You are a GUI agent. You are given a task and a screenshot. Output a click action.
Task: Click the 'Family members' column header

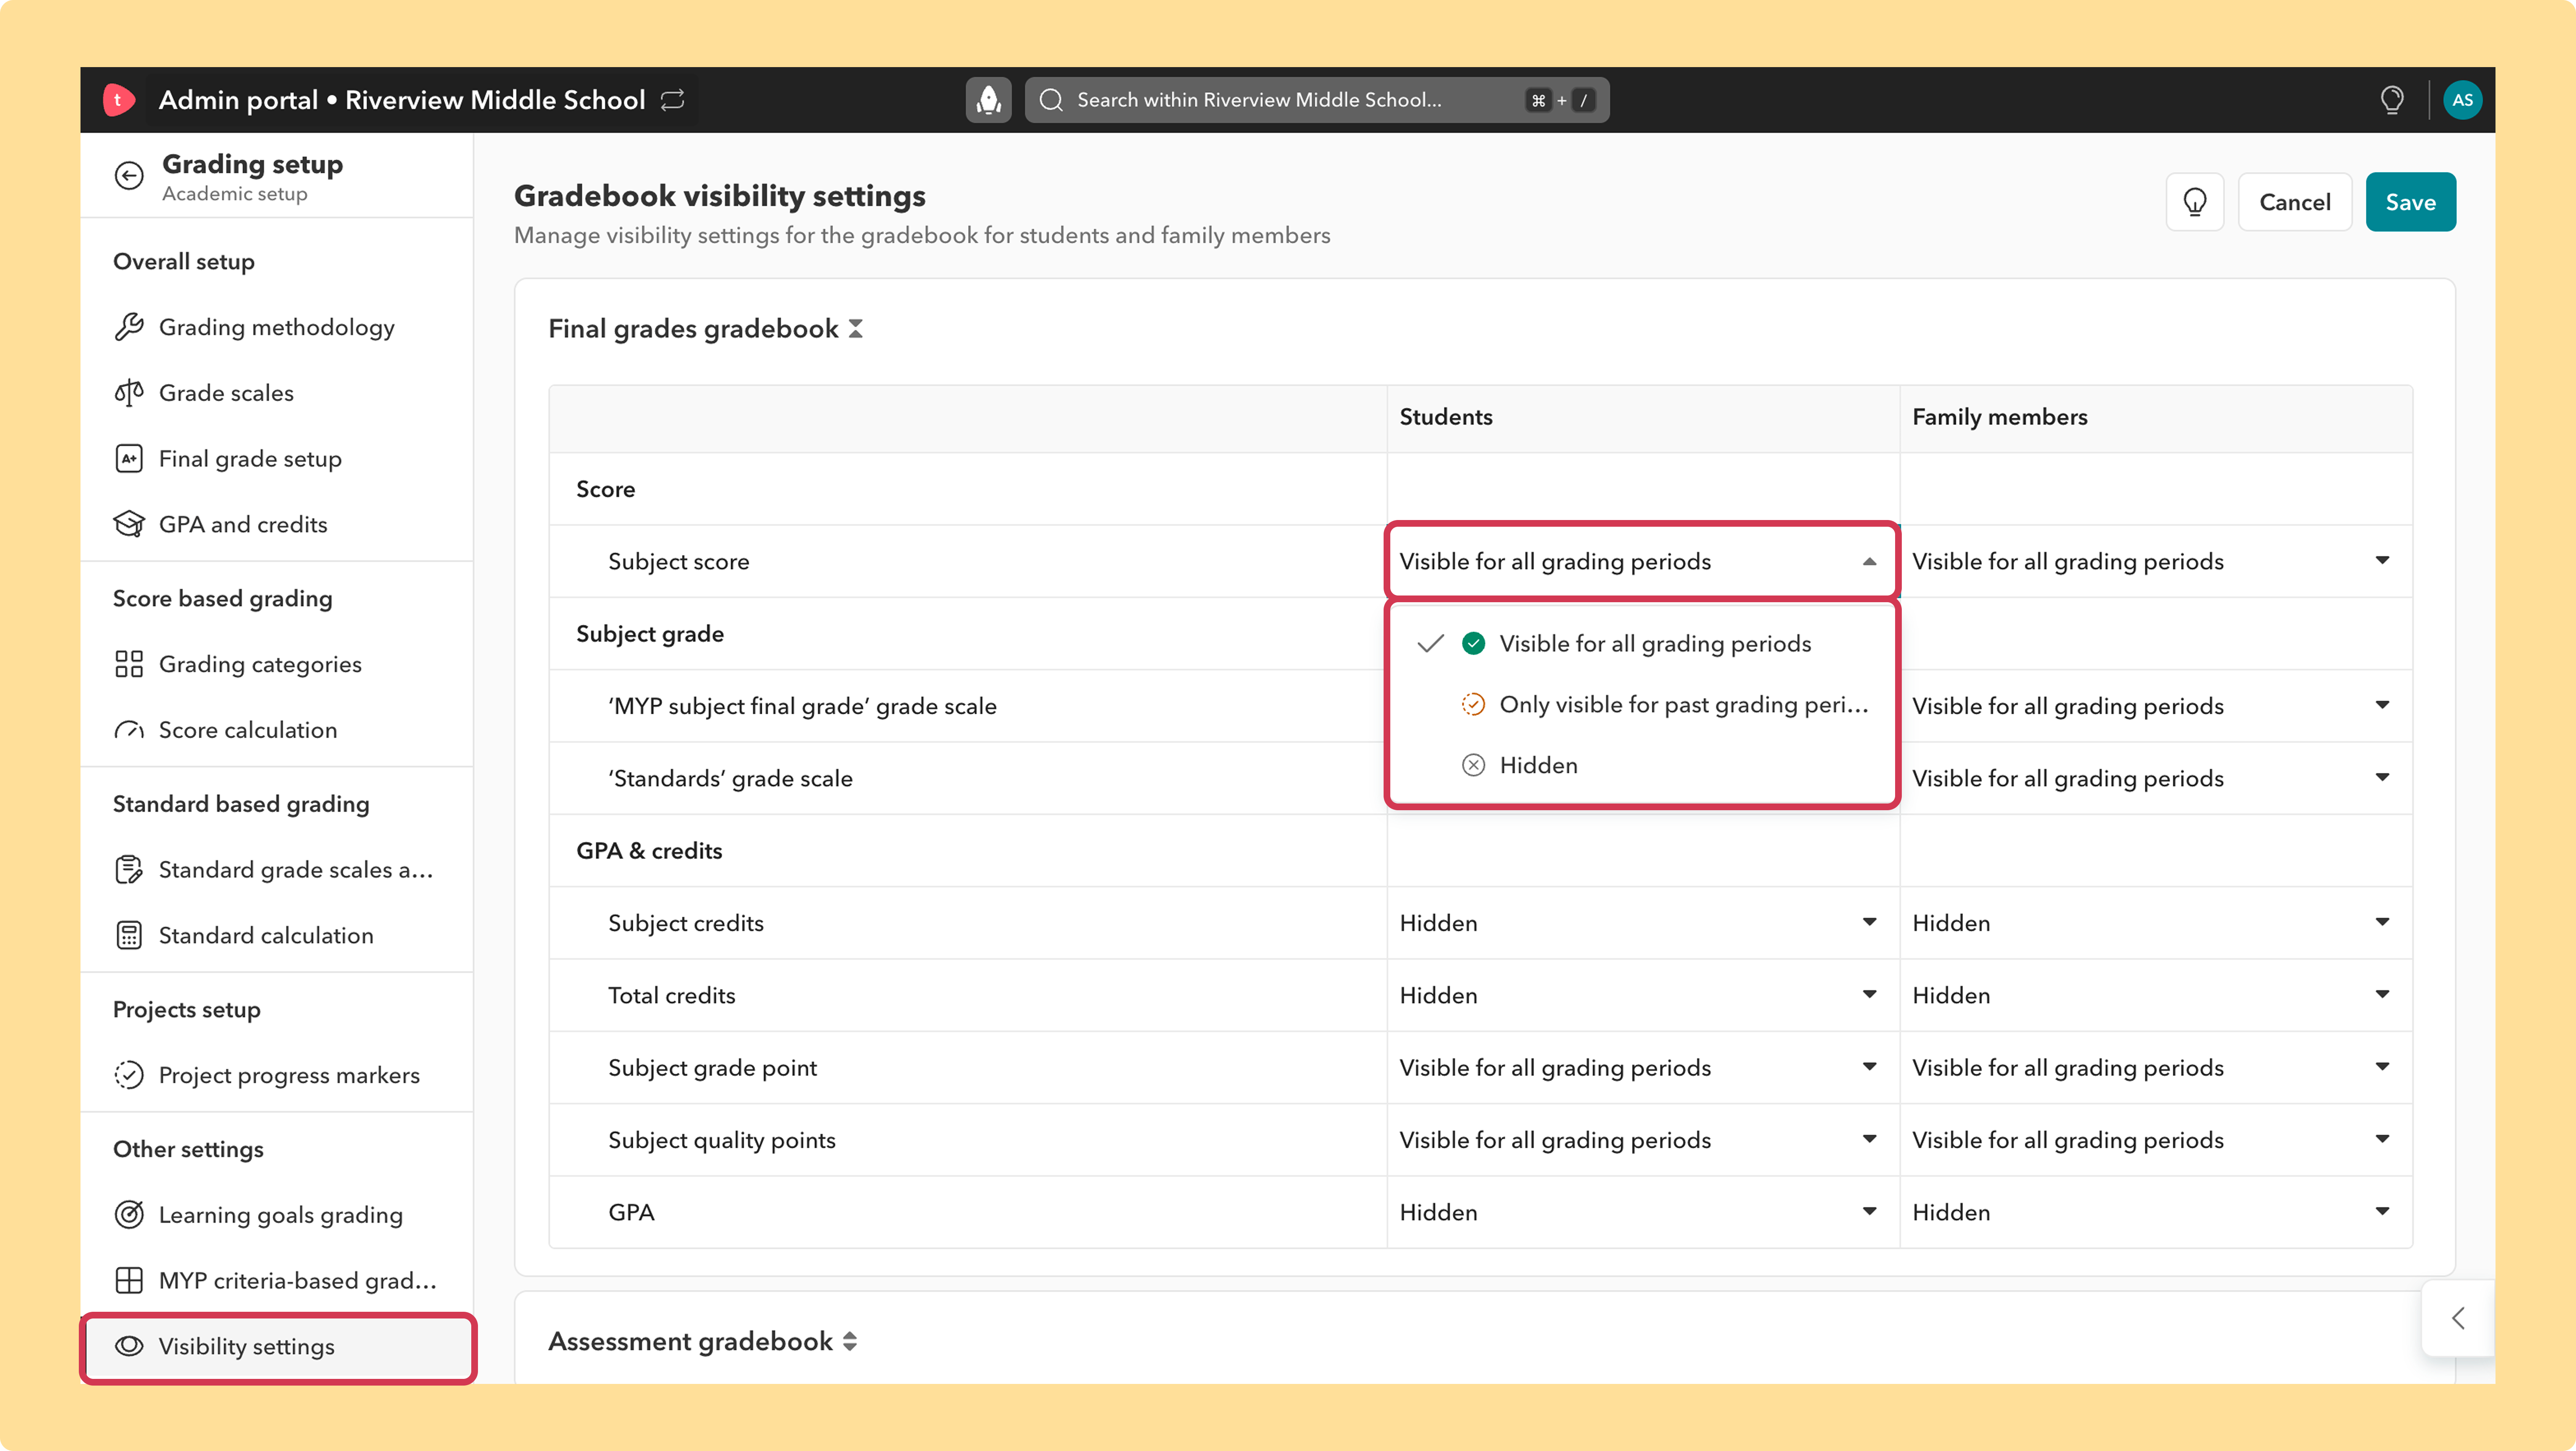[x=1999, y=417]
